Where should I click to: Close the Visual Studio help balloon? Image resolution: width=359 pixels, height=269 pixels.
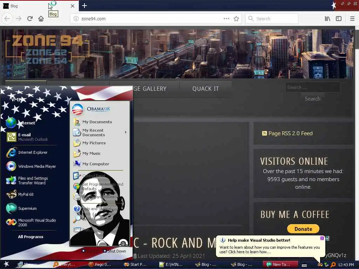(x=322, y=238)
